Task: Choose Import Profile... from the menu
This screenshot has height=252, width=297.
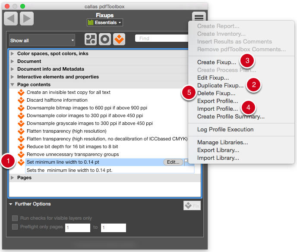Action: tap(218, 109)
